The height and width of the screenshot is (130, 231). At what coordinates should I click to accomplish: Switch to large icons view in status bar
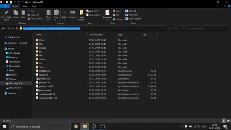tap(228, 121)
